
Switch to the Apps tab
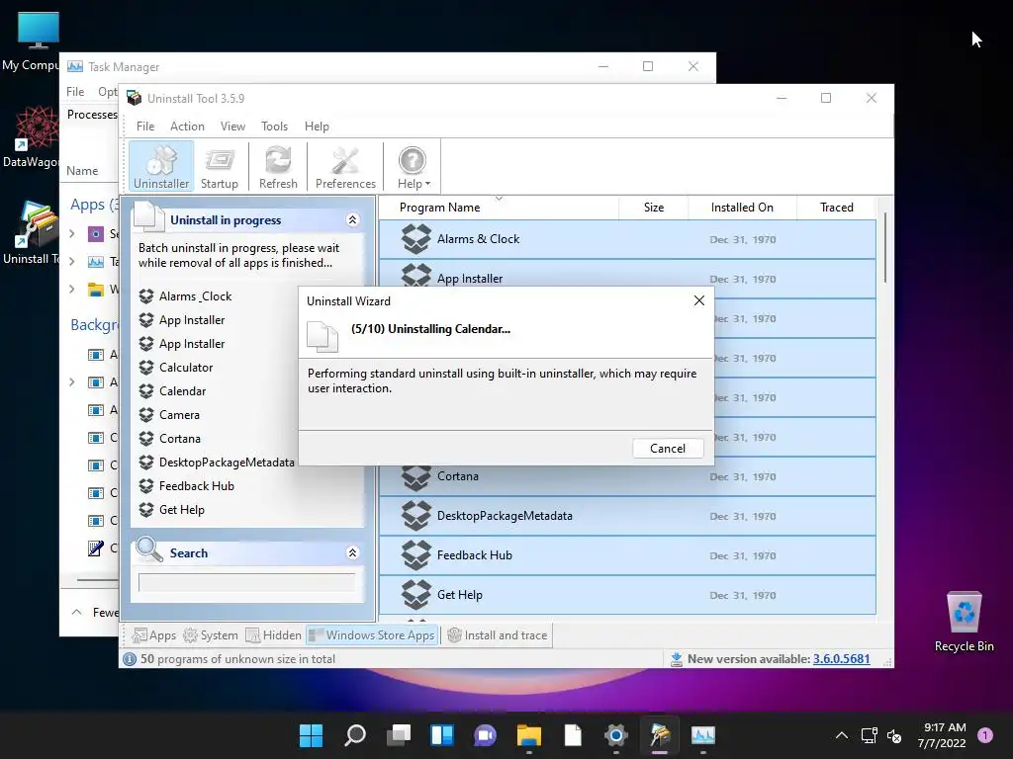(x=154, y=635)
